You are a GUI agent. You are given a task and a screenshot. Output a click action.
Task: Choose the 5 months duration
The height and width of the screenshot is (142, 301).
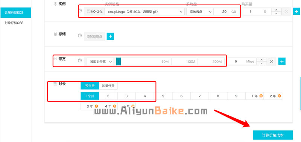click(163, 96)
